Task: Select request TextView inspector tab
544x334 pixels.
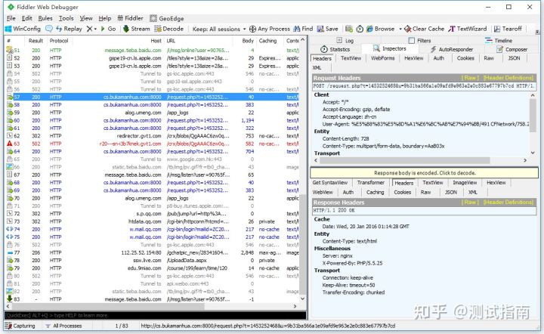Action: [x=351, y=58]
